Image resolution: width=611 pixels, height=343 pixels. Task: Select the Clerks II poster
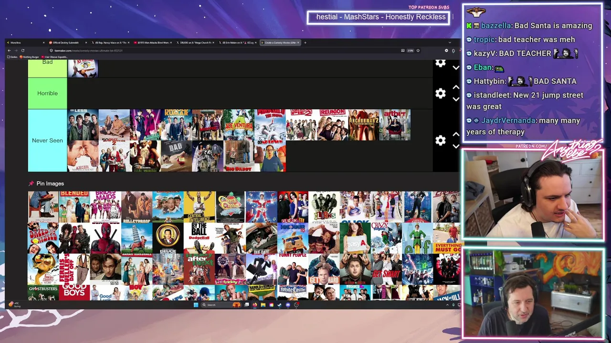click(293, 207)
